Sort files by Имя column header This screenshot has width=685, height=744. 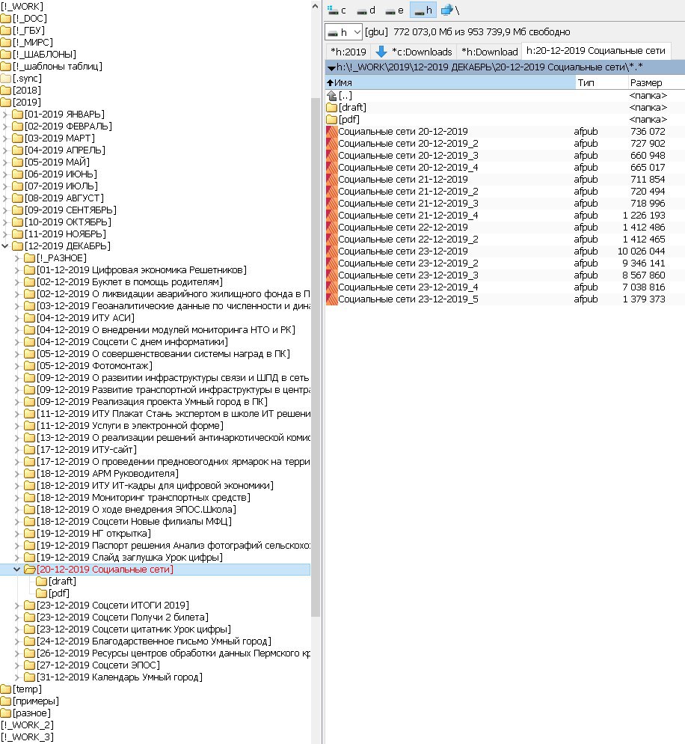(450, 82)
